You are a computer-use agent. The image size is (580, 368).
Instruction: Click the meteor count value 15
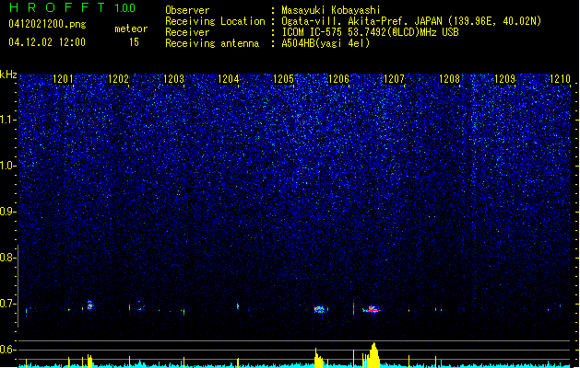point(134,42)
